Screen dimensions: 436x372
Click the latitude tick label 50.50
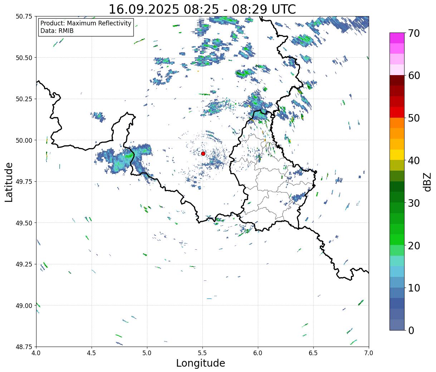(24, 58)
